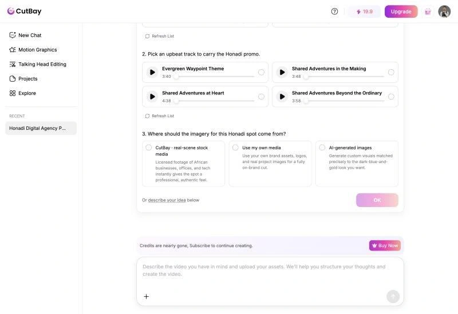Screen dimensions: 458x314
Task: Click the 4:38 track duration
Action: [x=167, y=101]
